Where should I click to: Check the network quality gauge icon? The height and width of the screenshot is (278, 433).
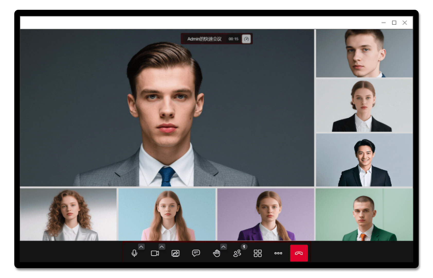tap(246, 39)
